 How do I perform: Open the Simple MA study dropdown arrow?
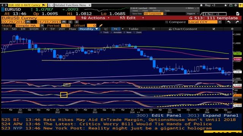pos(42,26)
